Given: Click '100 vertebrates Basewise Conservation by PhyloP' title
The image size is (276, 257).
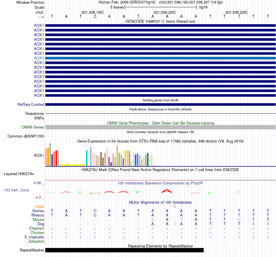Looking at the screenshot, I should 160,183.
